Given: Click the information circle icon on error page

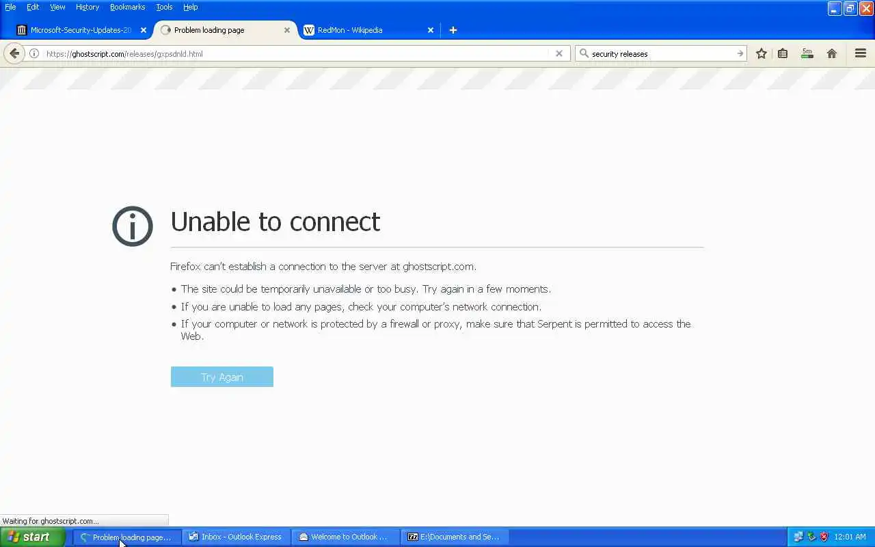Looking at the screenshot, I should click(x=133, y=226).
